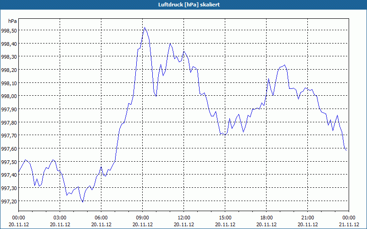
Task: Click the 998,40 y-axis tick label
Action: [8, 44]
